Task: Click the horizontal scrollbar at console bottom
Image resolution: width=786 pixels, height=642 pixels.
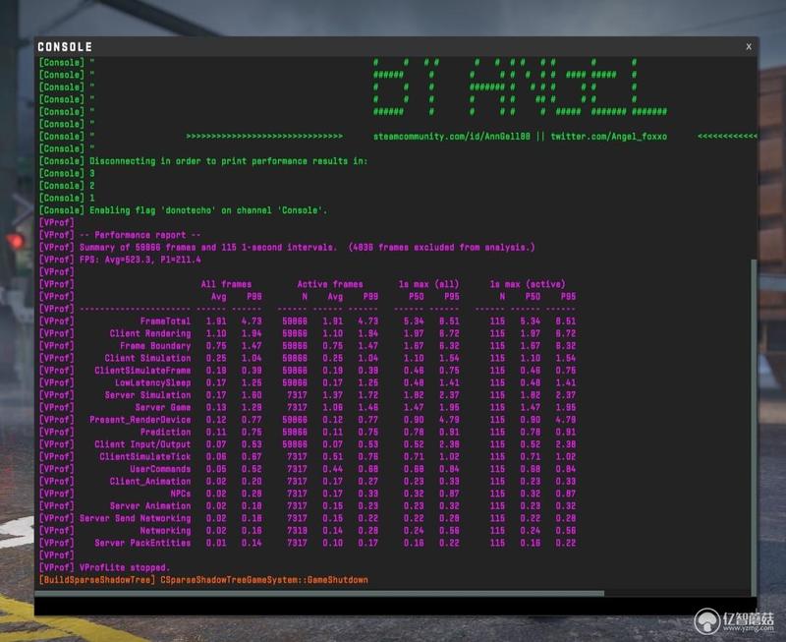Action: (319, 594)
